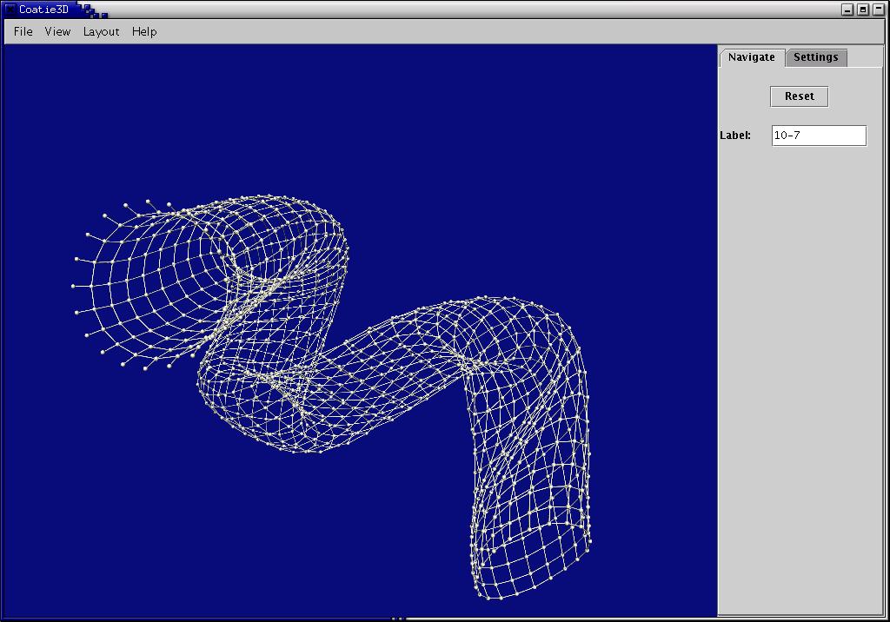Maximize the Coatie3D window

point(863,10)
